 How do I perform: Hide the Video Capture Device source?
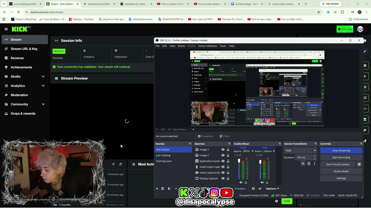[x=223, y=173]
